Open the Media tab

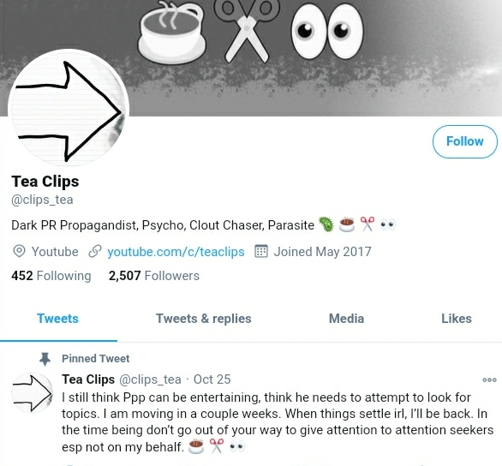point(346,319)
